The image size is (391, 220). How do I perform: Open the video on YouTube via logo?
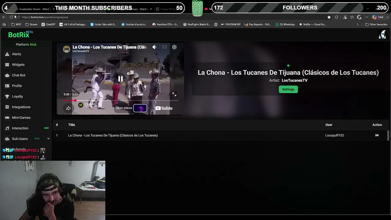click(x=164, y=108)
